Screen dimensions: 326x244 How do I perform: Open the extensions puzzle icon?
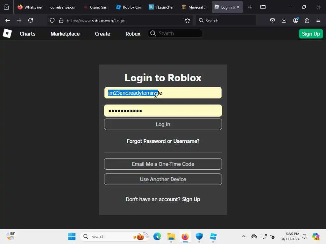pyautogui.click(x=307, y=20)
